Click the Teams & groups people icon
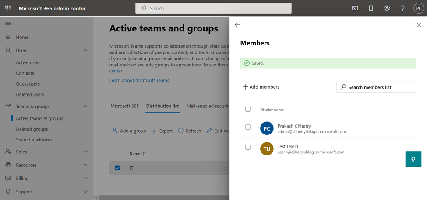The width and height of the screenshot is (427, 200). (x=8, y=107)
